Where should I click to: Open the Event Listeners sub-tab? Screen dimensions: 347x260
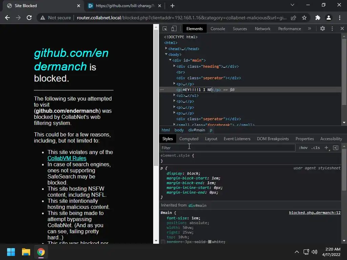click(x=237, y=138)
